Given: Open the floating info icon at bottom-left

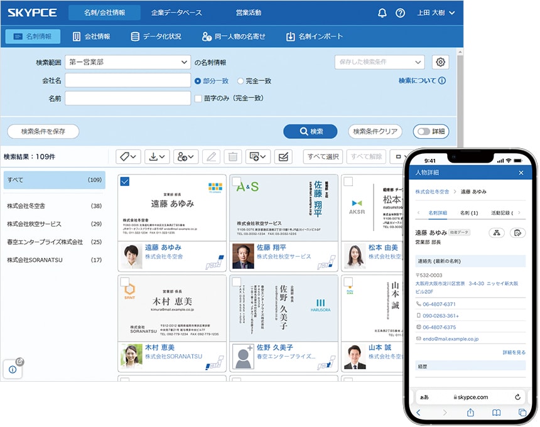Looking at the screenshot, I should pos(13,369).
